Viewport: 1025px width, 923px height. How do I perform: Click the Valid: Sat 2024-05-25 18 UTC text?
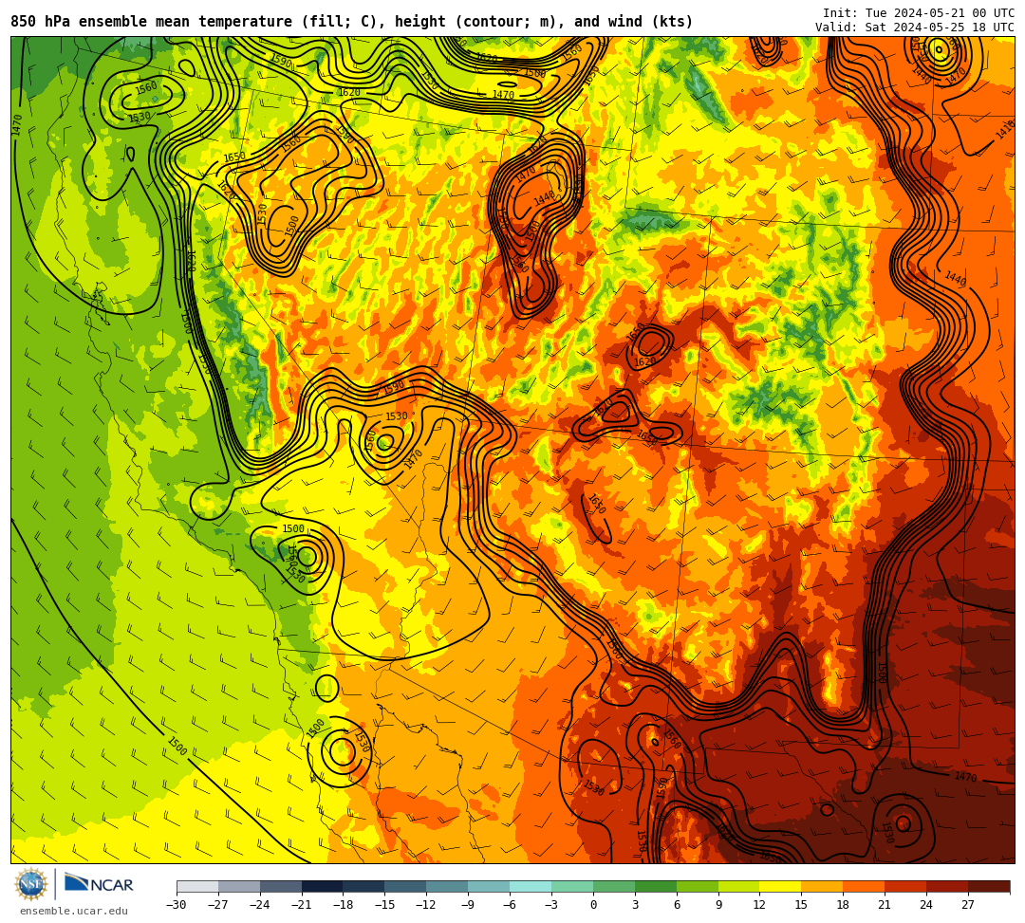915,28
